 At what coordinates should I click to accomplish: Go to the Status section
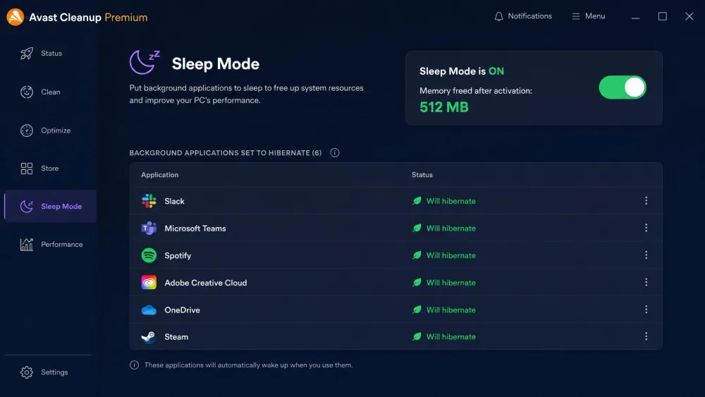(51, 53)
